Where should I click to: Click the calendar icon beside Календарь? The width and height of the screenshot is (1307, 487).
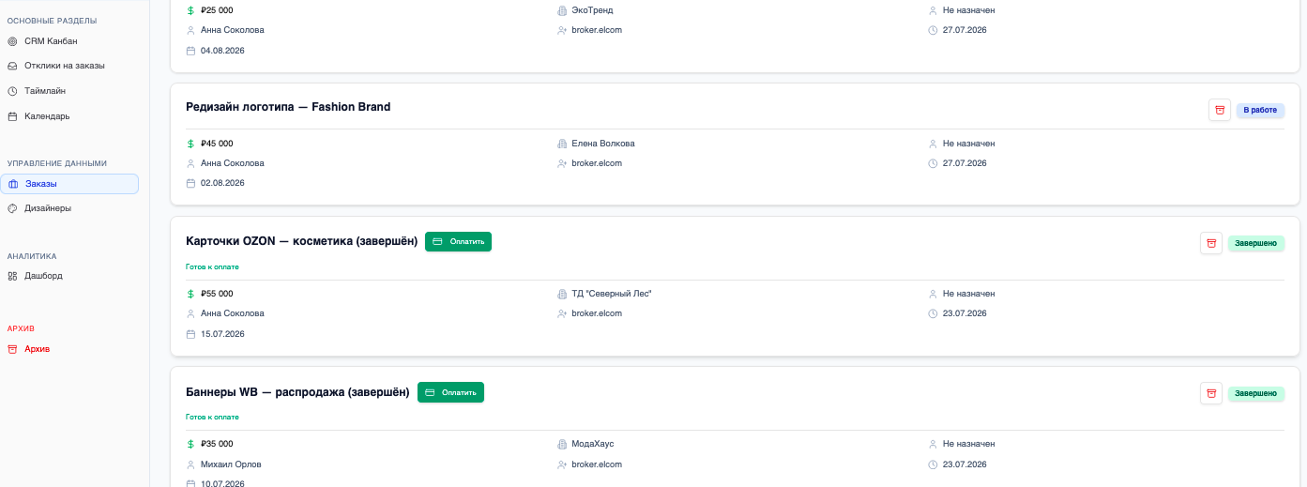point(13,116)
